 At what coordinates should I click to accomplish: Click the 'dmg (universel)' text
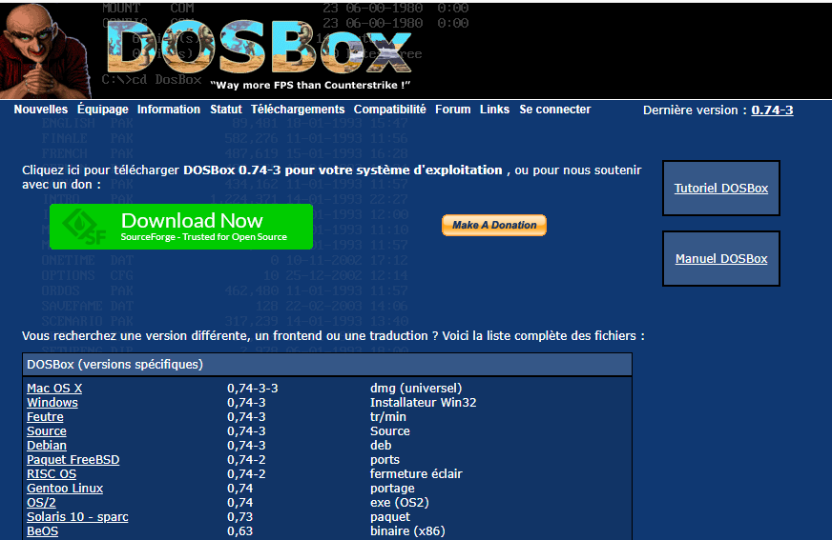(416, 388)
